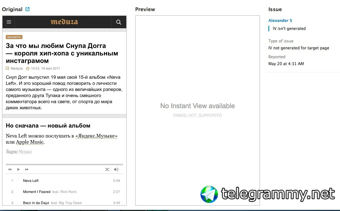Click the Meduza logo in the header
Image resolution: width=340 pixels, height=211 pixels.
coord(64,22)
